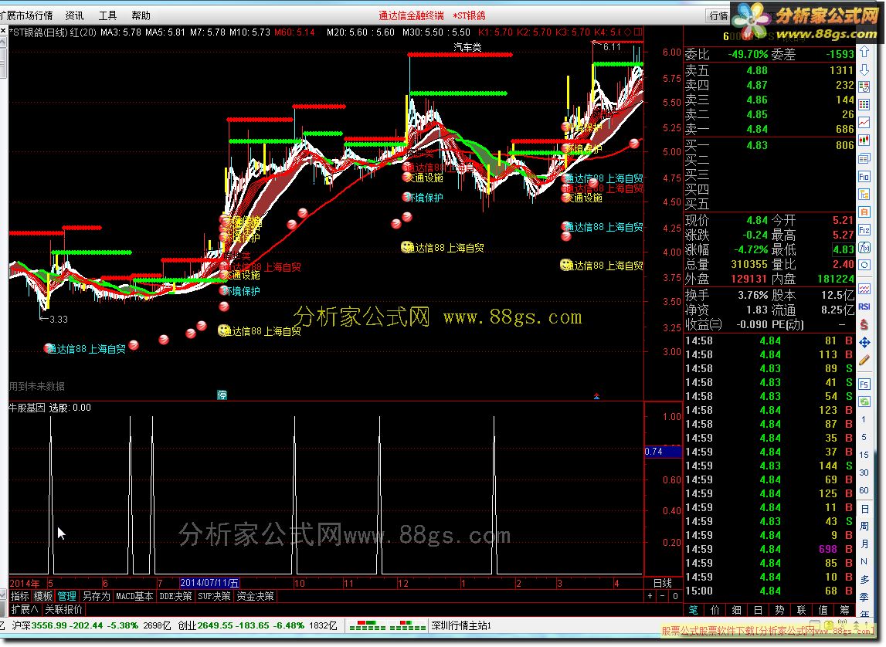This screenshot has height=647, width=886.
Task: Click the F5 chart-switch icon
Action: [x=864, y=384]
